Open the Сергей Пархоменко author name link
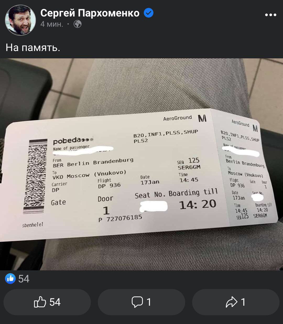This screenshot has height=324, width=283. pos(90,13)
